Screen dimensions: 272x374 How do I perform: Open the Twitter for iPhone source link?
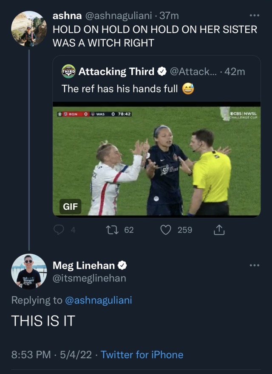click(142, 354)
